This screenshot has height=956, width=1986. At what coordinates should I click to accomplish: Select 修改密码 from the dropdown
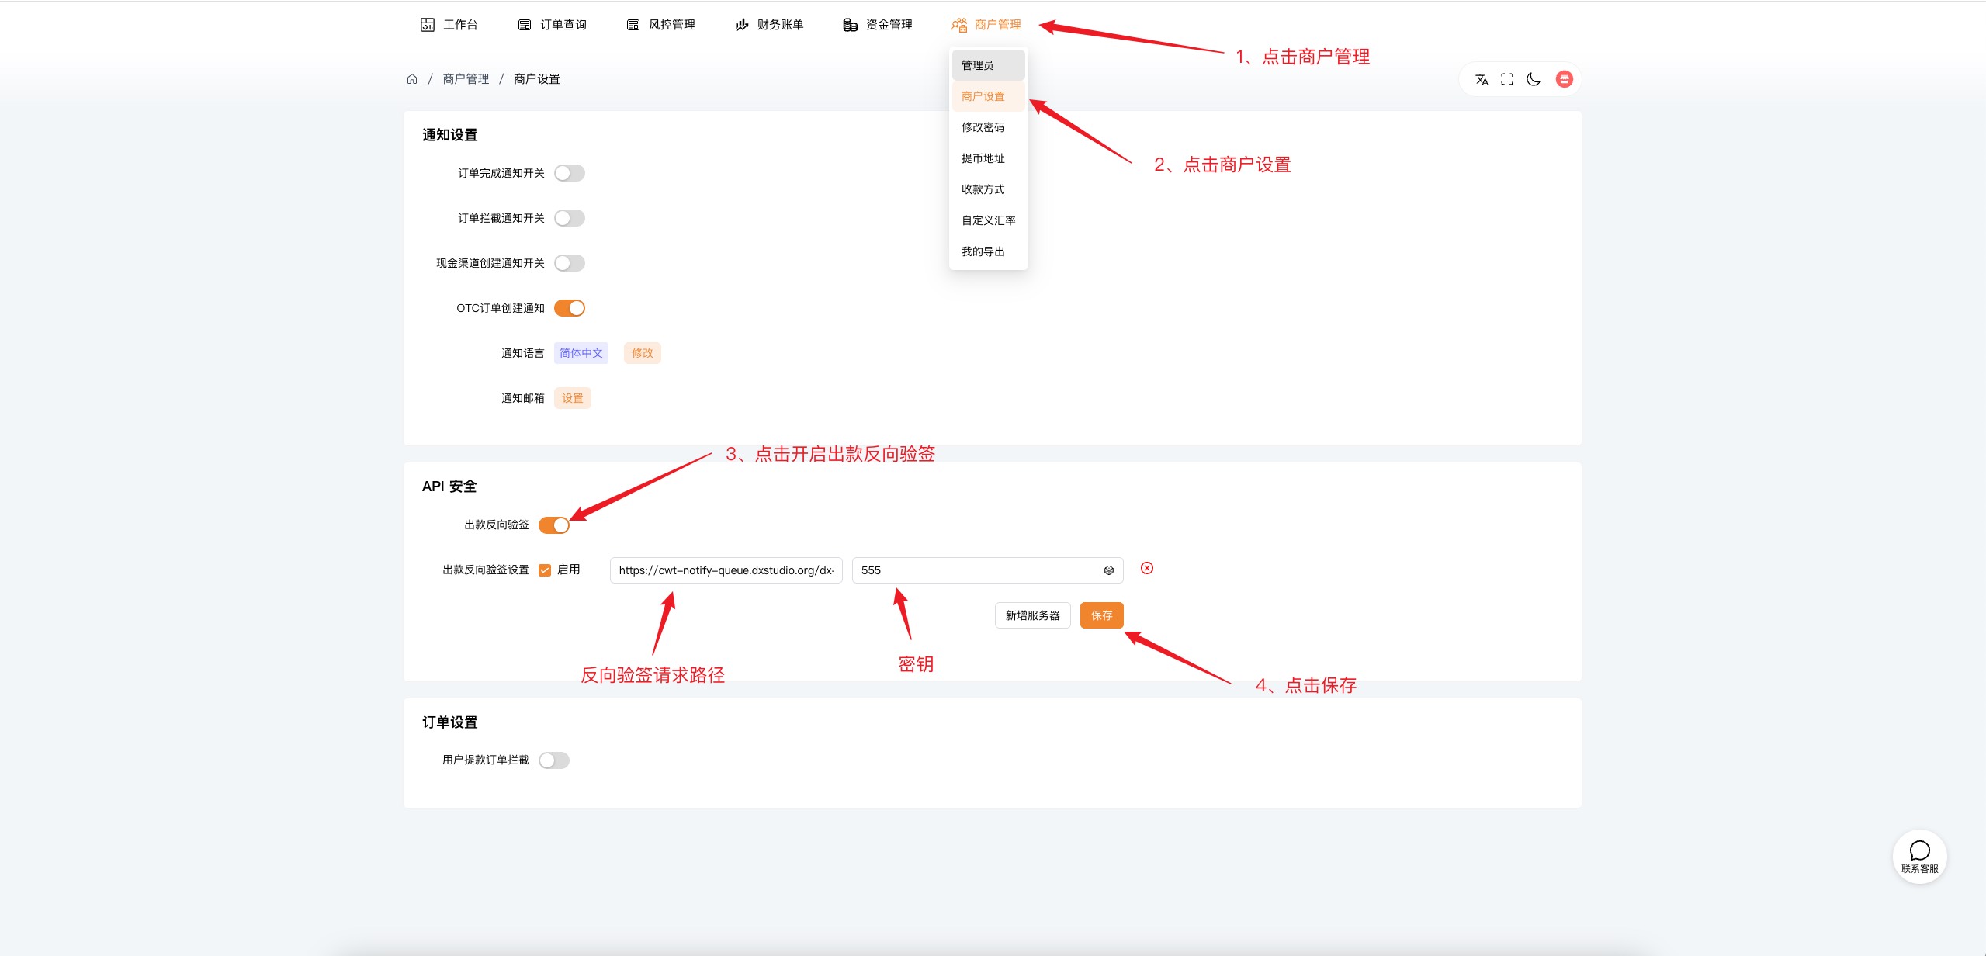(983, 127)
